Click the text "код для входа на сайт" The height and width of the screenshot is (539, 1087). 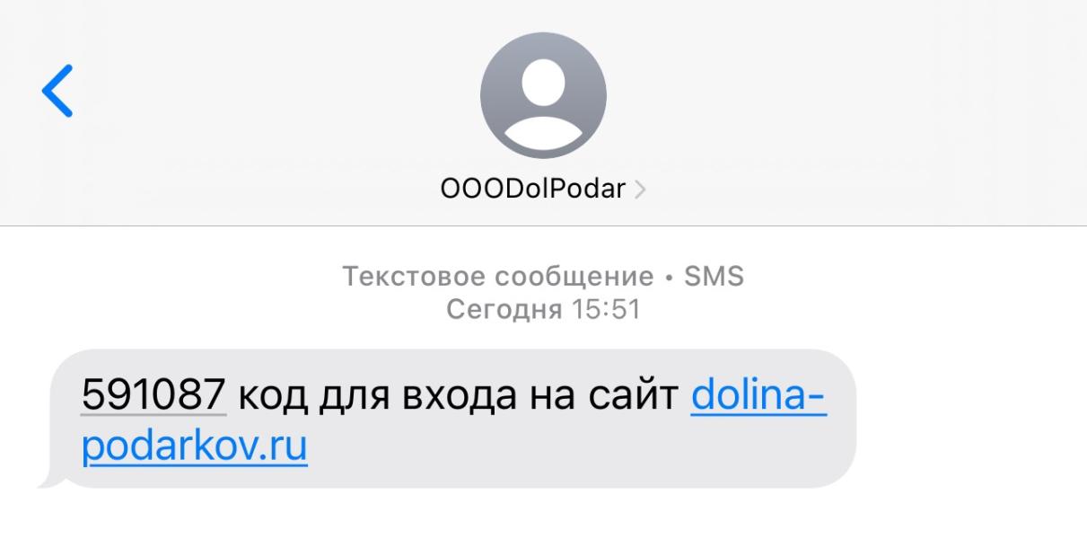[458, 396]
